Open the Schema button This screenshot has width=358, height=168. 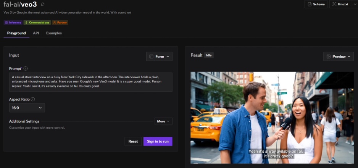click(316, 4)
